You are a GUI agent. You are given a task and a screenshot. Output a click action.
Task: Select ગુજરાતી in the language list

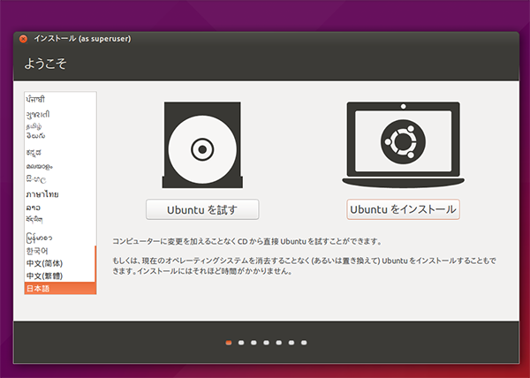(x=59, y=115)
